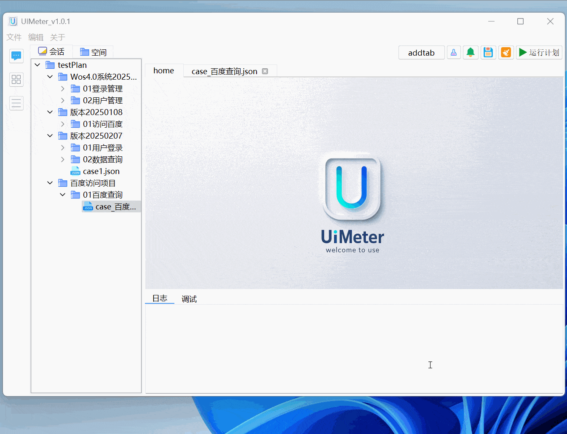Click the testPlan folder icon
This screenshot has width=567, height=434.
click(50, 65)
